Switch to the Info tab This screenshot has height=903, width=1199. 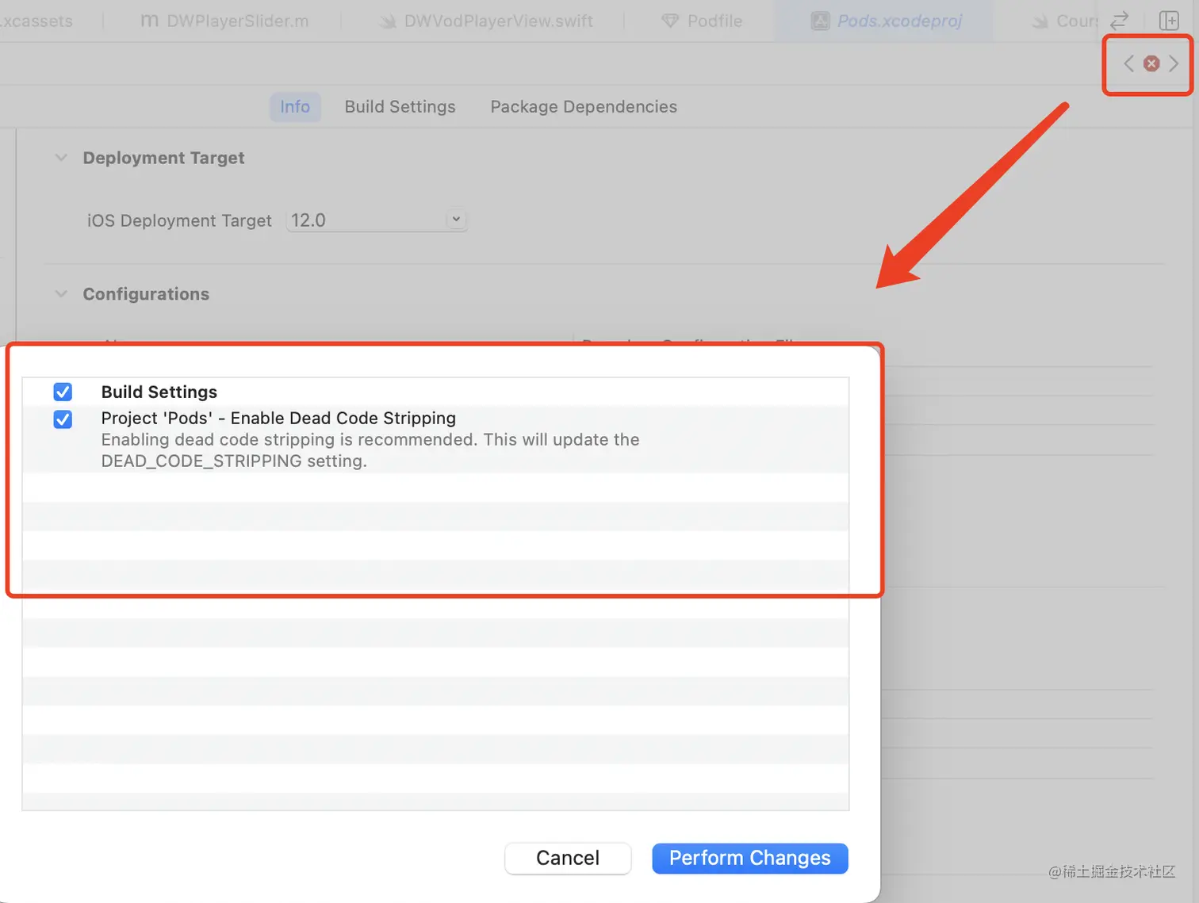click(x=295, y=106)
